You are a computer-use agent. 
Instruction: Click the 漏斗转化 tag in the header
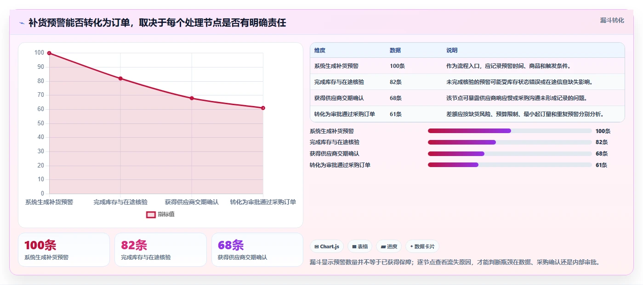click(612, 20)
